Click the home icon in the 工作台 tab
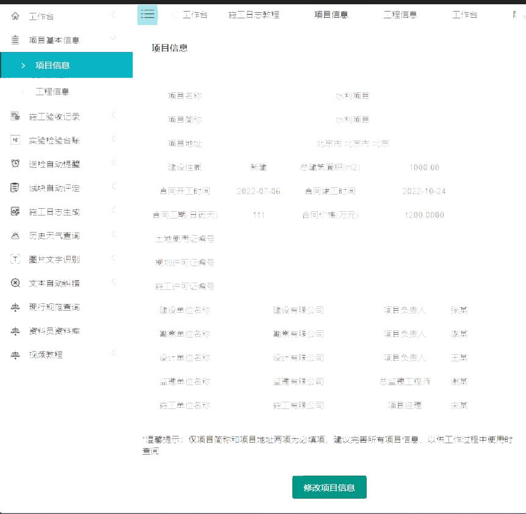The width and height of the screenshot is (526, 514). 175,15
